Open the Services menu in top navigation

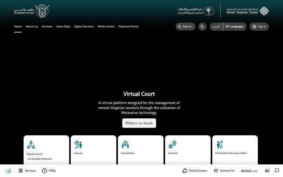pyautogui.click(x=47, y=26)
